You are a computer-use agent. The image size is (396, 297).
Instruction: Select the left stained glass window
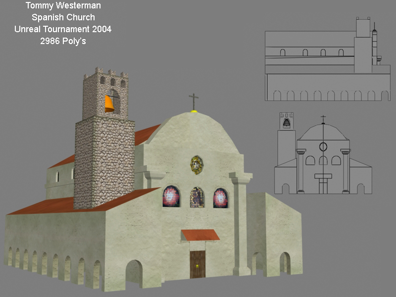coord(171,197)
